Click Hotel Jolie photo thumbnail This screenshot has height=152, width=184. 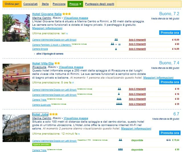(x=16, y=128)
